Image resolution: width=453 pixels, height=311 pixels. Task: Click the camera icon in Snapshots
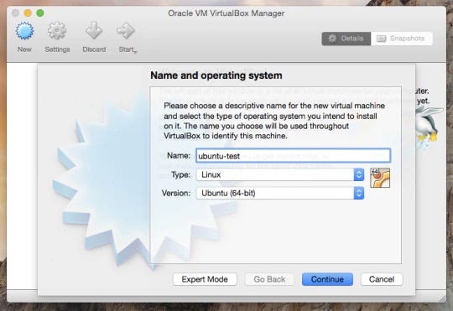(x=382, y=39)
